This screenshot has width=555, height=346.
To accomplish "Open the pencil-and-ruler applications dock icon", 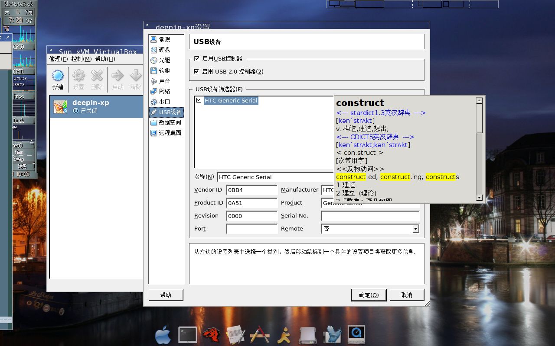I will 260,335.
